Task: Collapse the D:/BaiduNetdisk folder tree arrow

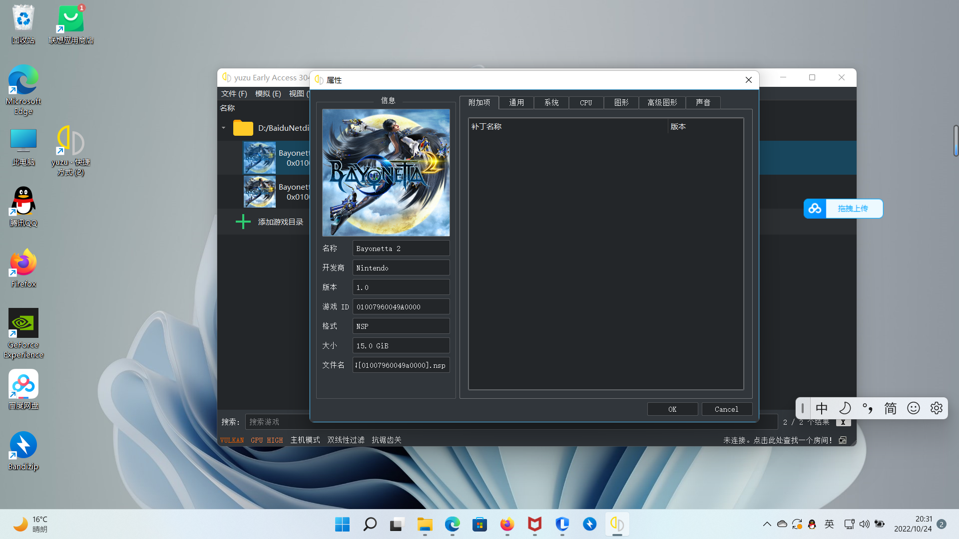Action: 224,128
